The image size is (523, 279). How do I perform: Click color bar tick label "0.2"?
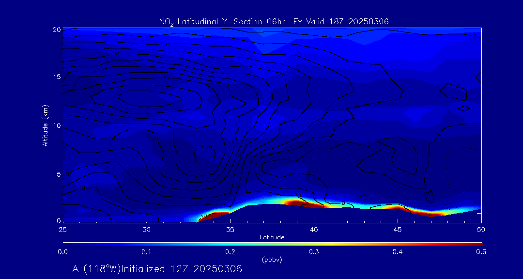pyautogui.click(x=230, y=252)
